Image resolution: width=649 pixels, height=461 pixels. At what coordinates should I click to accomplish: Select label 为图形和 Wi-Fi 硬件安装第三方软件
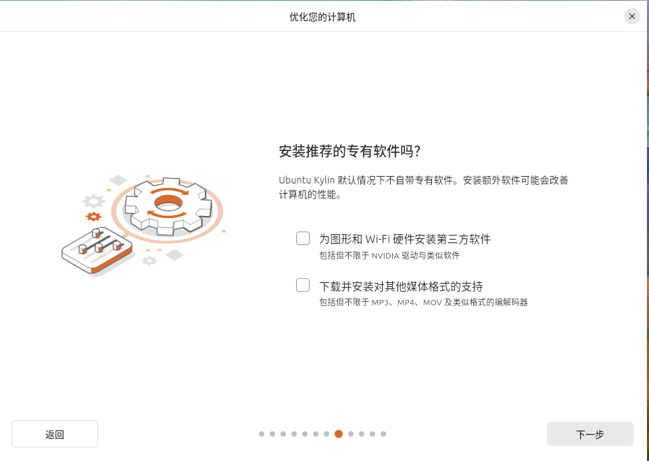point(404,239)
